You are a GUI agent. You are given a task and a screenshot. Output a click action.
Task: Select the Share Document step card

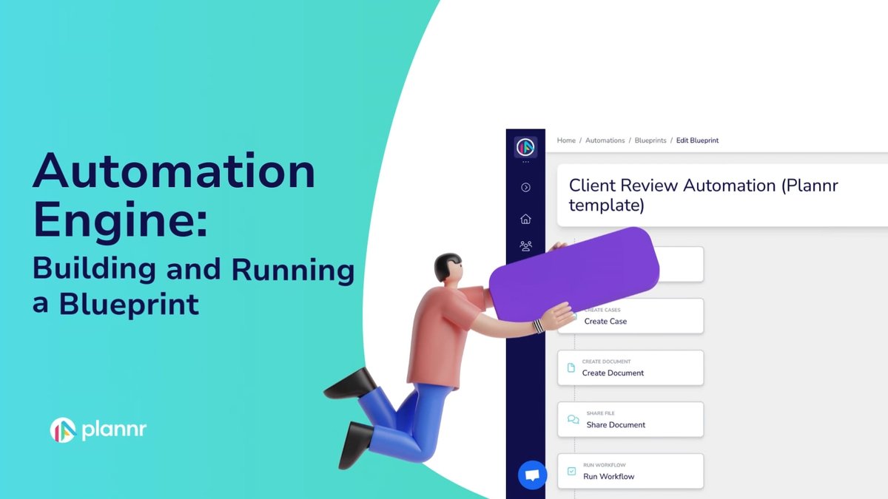coord(630,420)
